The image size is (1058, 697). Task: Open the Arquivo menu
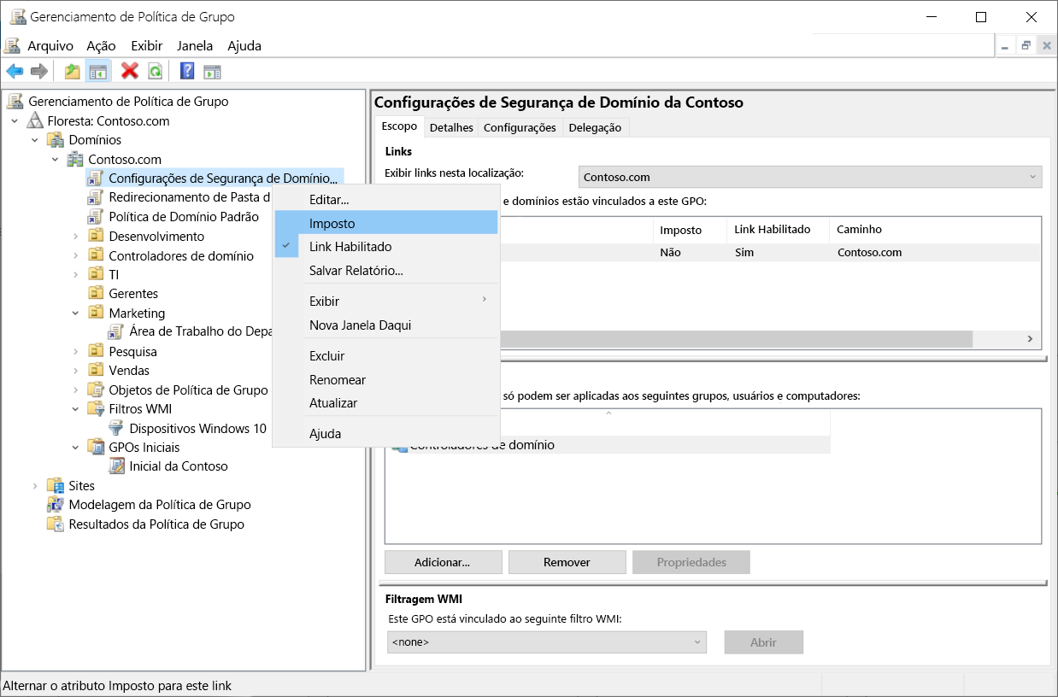click(50, 46)
